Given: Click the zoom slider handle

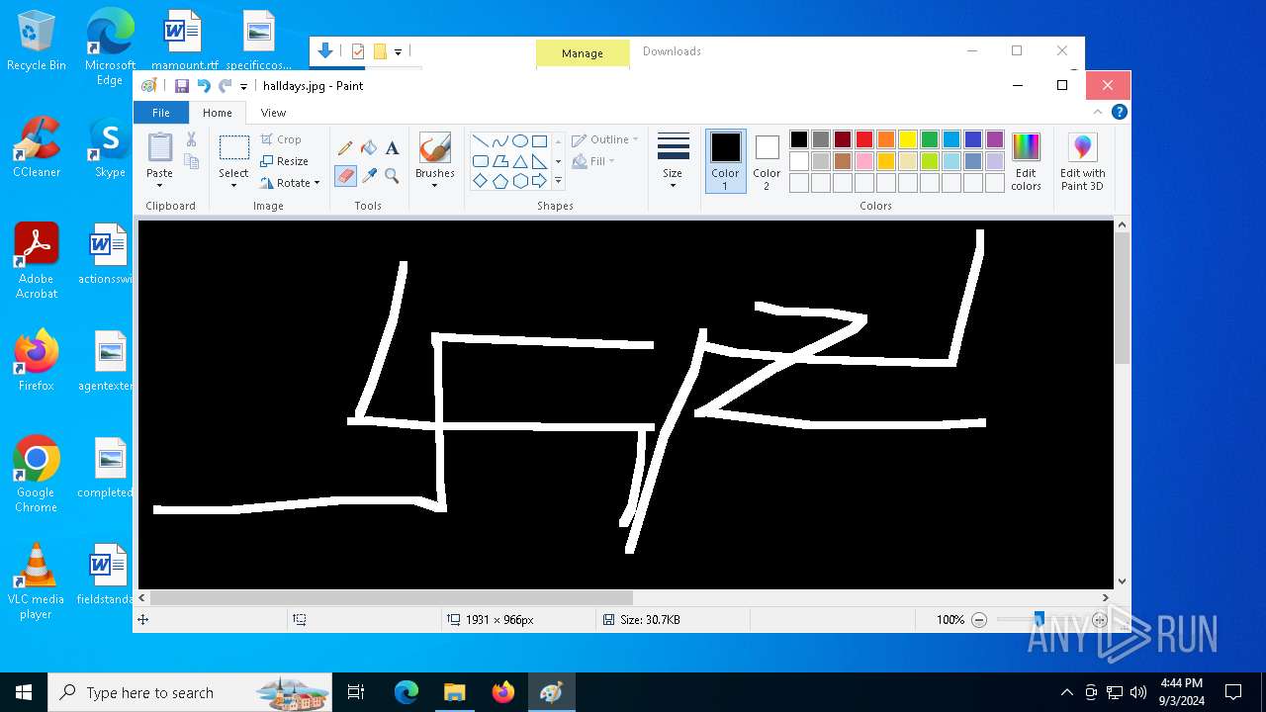Looking at the screenshot, I should point(1039,620).
